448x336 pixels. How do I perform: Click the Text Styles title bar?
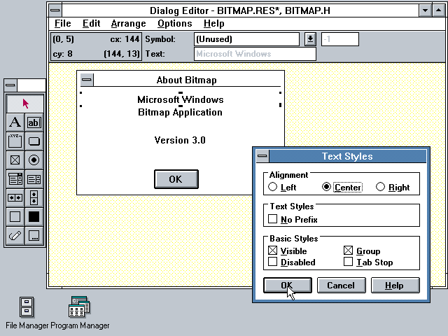pos(347,156)
